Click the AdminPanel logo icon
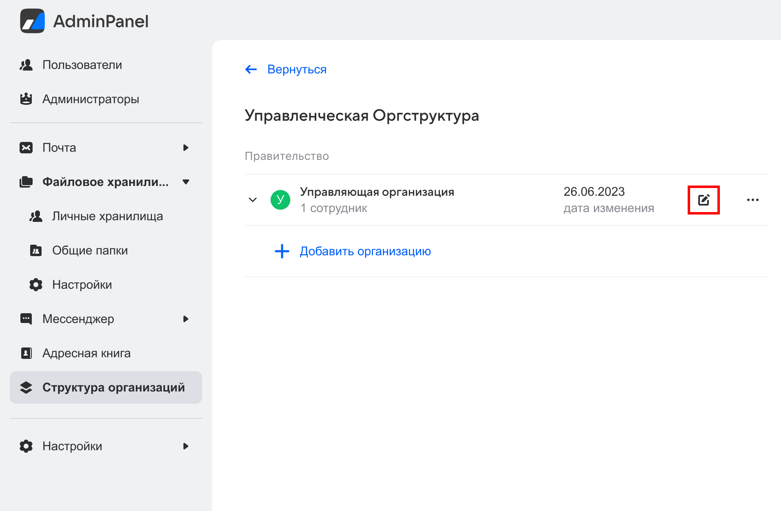The width and height of the screenshot is (781, 511). click(x=32, y=21)
